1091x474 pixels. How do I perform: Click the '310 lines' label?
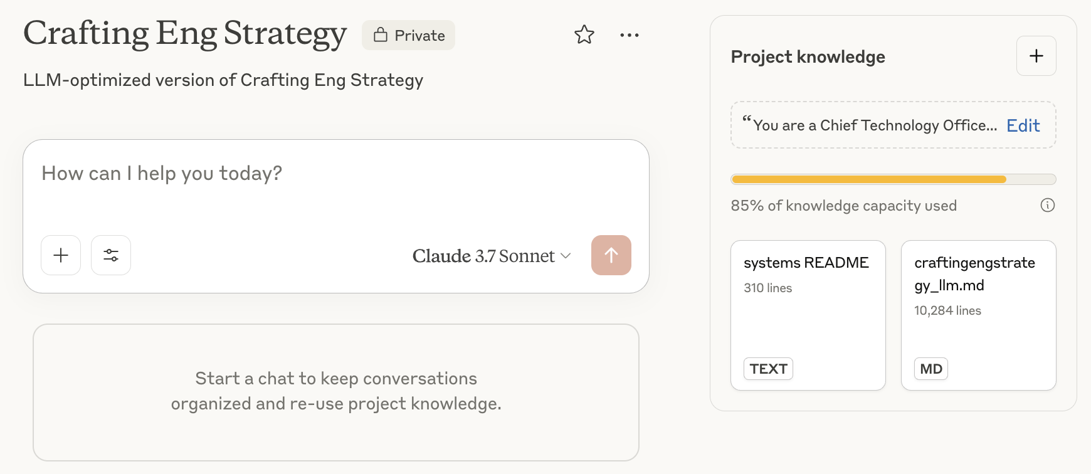tap(767, 288)
